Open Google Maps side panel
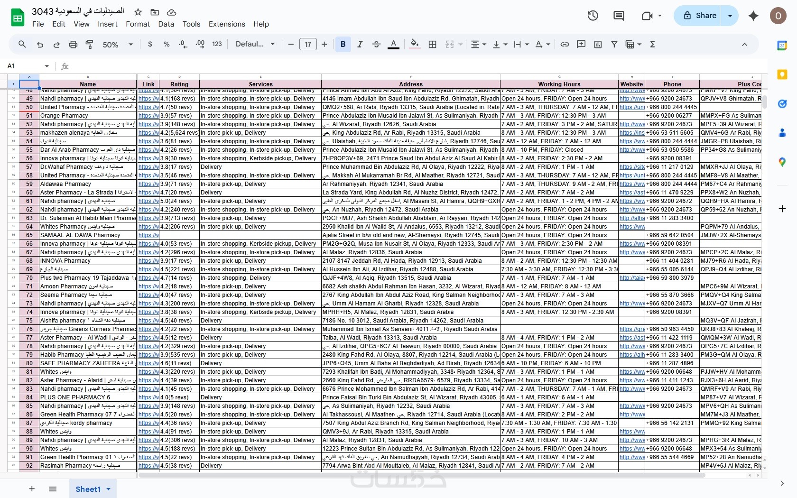Viewport: 797px width, 498px height. tap(782, 162)
